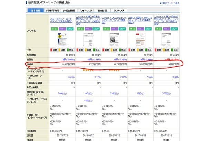Click 口数 order button for DCニッセイワールドセレクト fund

click(x=114, y=50)
